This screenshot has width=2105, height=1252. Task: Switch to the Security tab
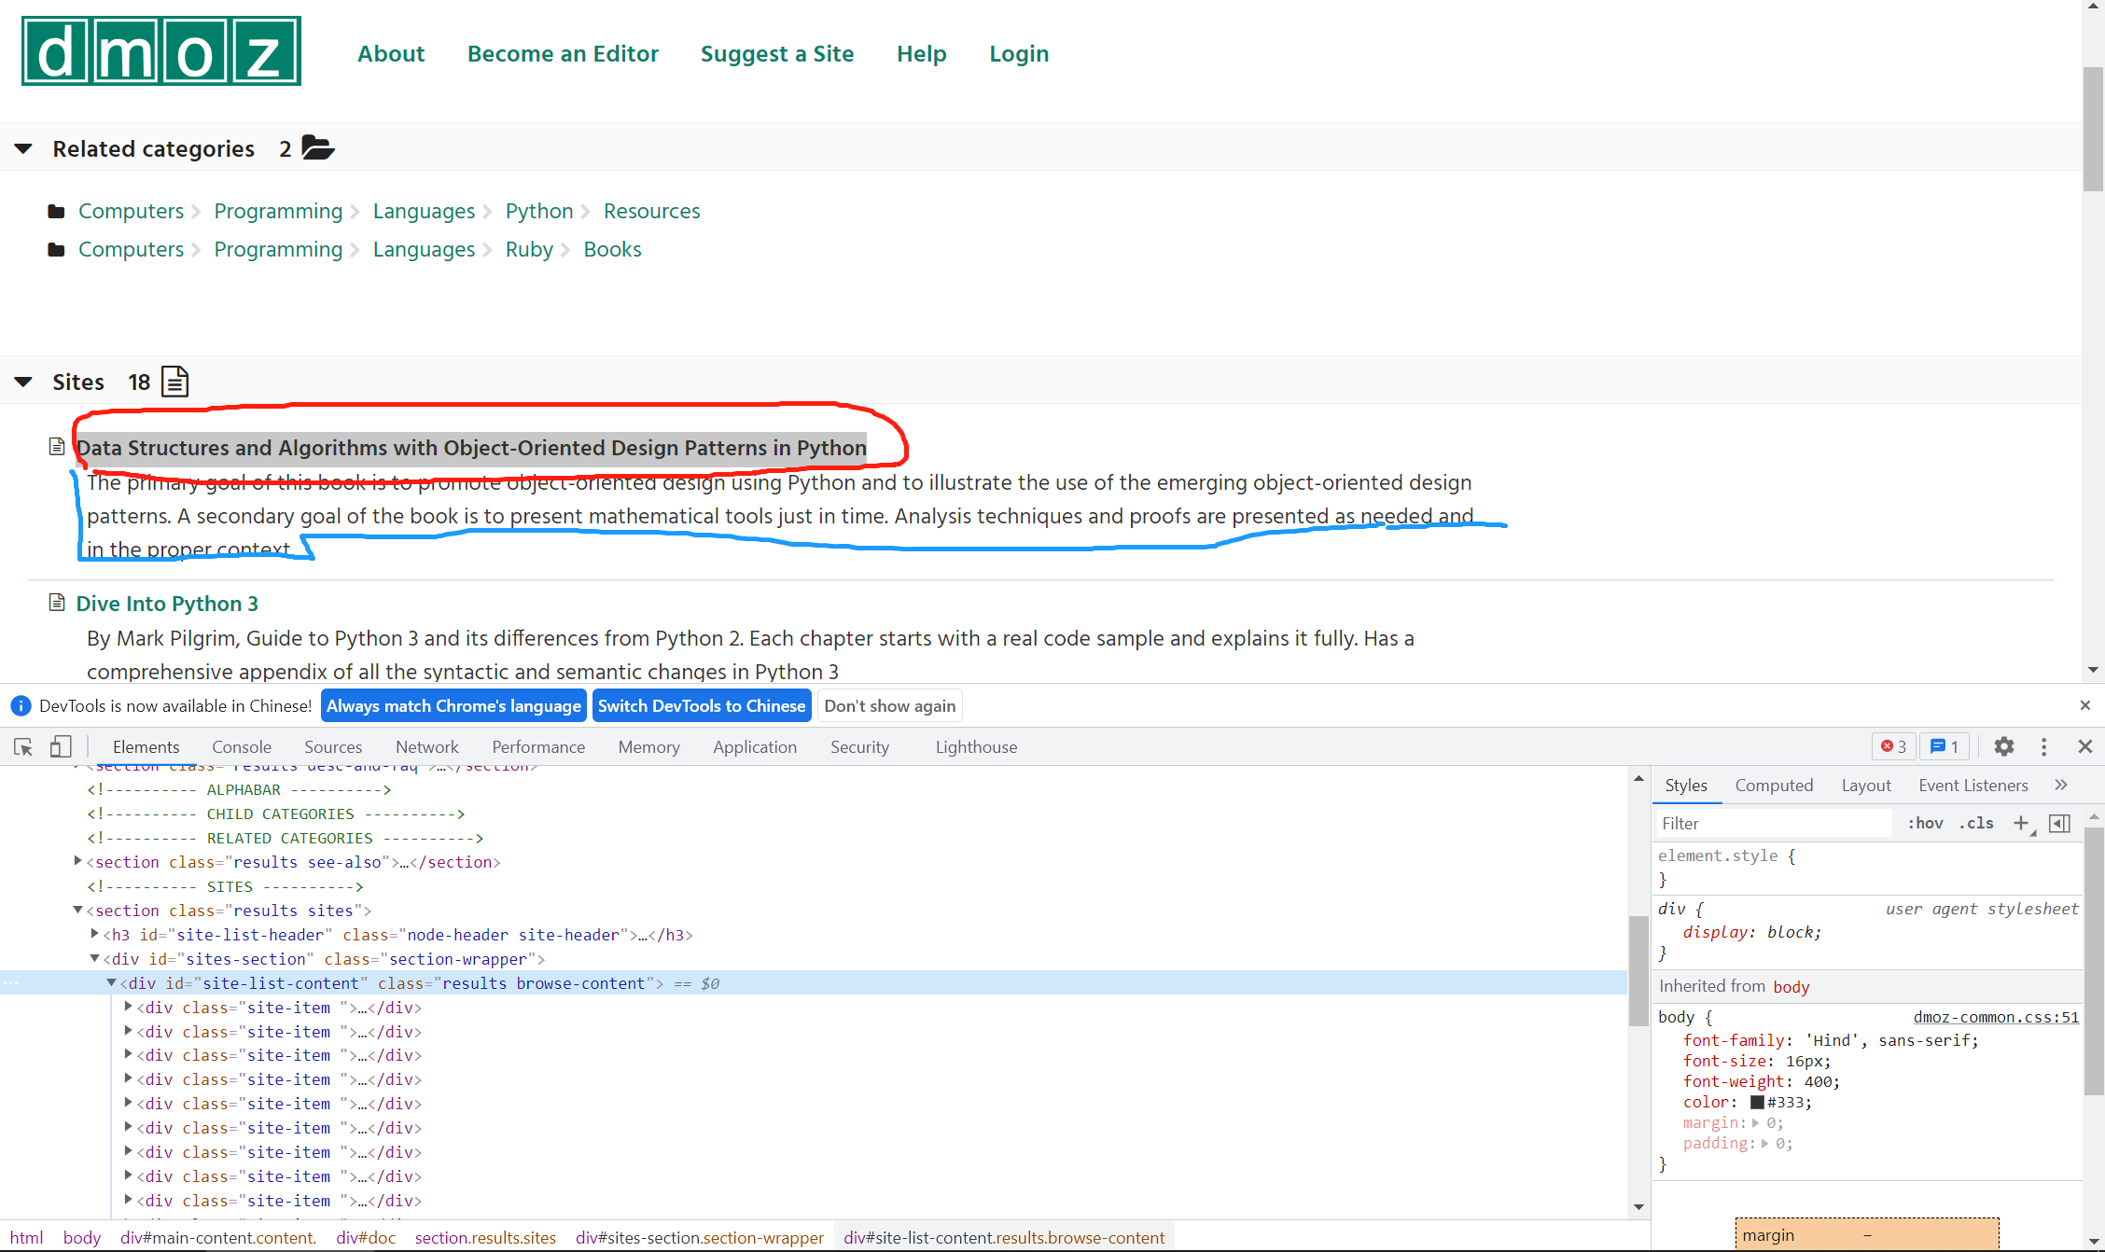point(859,746)
